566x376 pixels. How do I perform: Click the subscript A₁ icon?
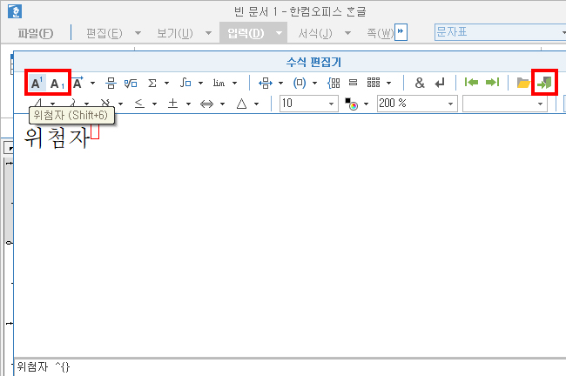[57, 84]
